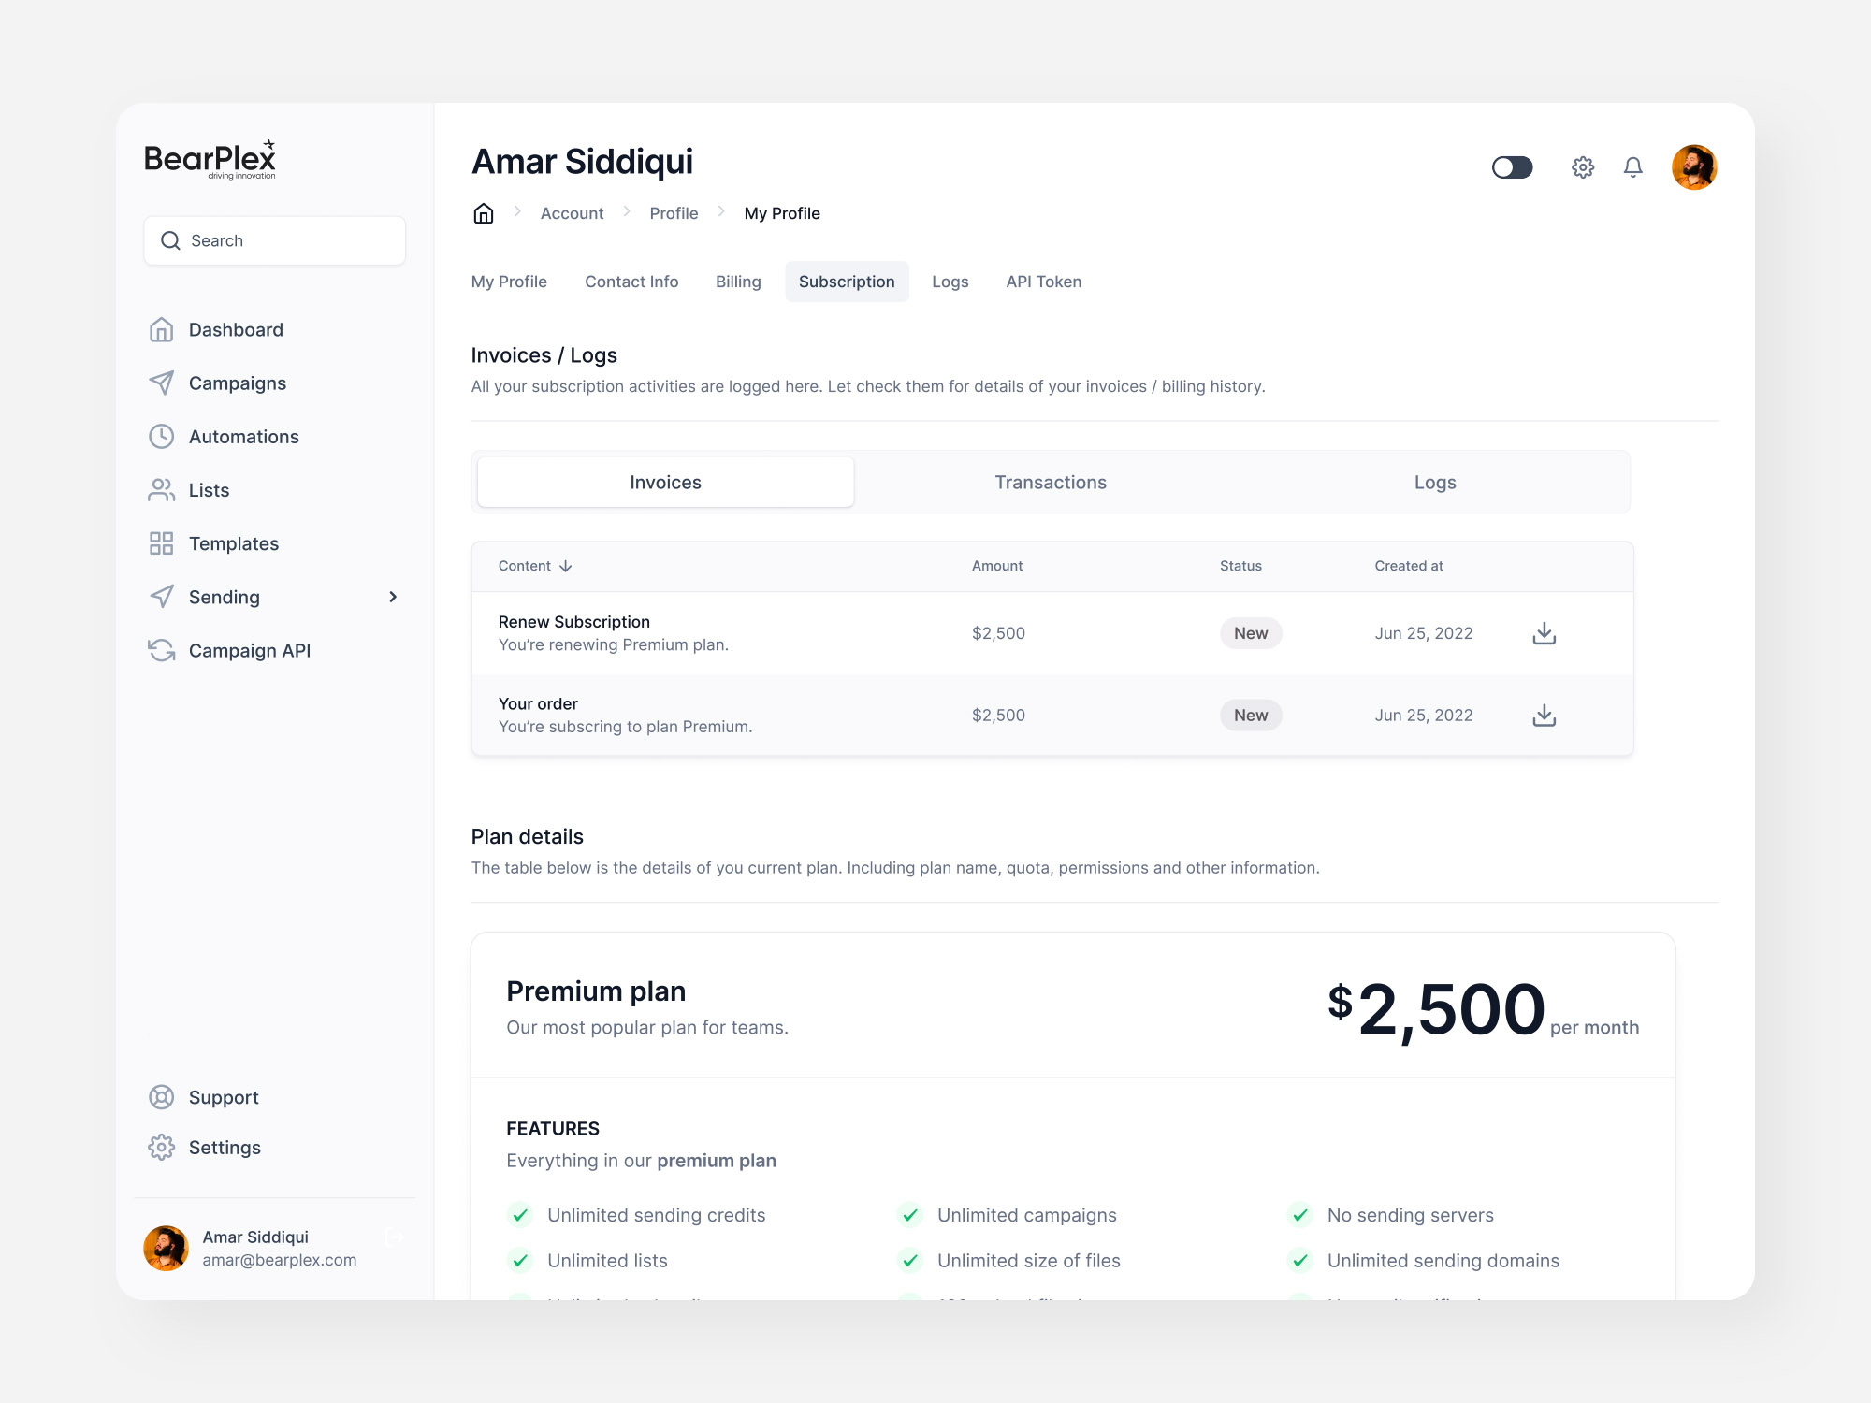
Task: Click the BearPlex logo
Action: (210, 159)
